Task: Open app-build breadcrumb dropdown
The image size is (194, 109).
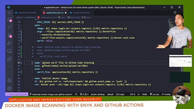Action: (74, 18)
